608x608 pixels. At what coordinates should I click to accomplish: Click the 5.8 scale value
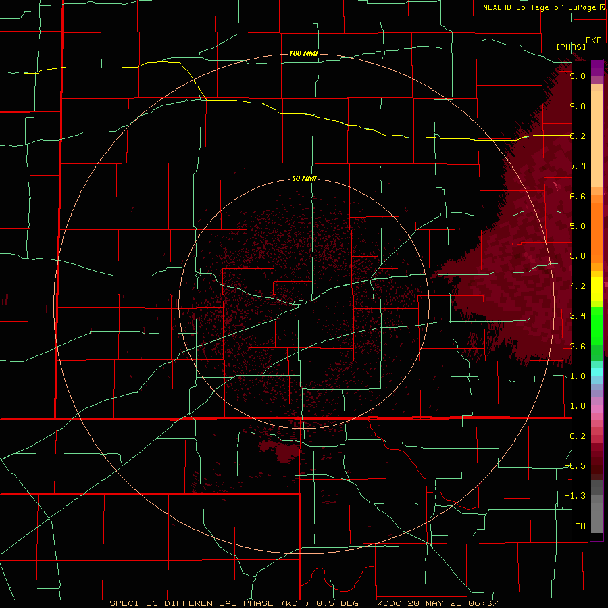[x=578, y=226]
